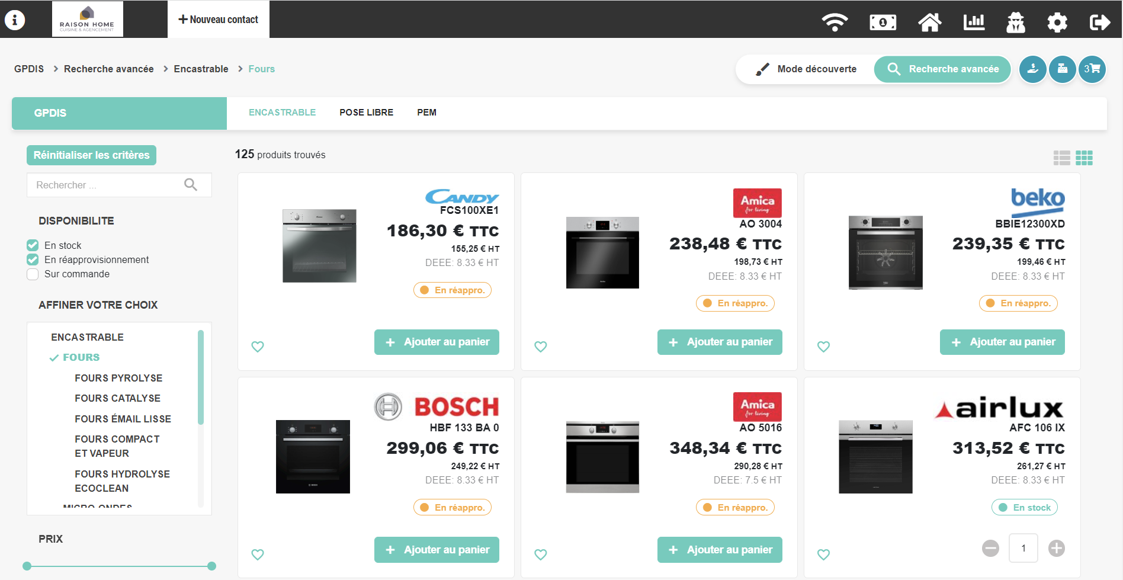Viewport: 1123px width, 580px height.
Task: Add Bosch HBF 133 BA 0 to cart
Action: pos(437,550)
